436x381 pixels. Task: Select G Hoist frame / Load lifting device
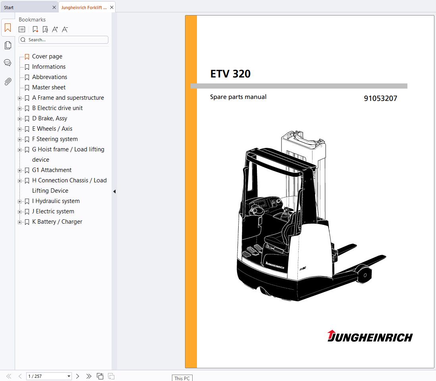point(68,154)
